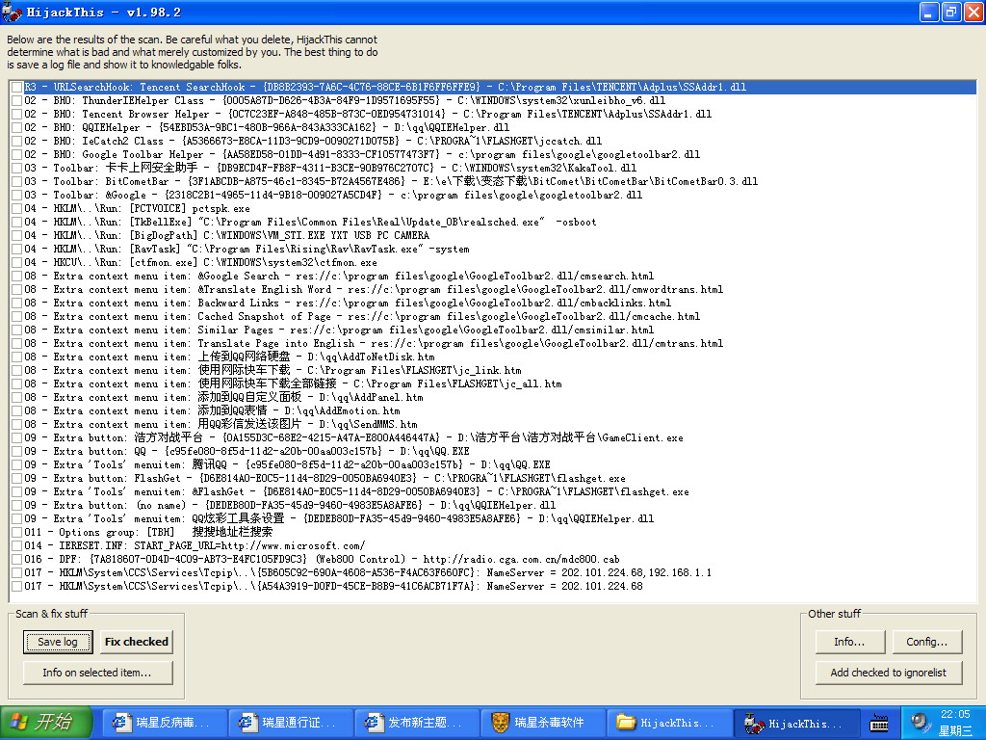
Task: Check the O3 Toolbar 卡卡上网安全助手 box
Action: click(17, 168)
